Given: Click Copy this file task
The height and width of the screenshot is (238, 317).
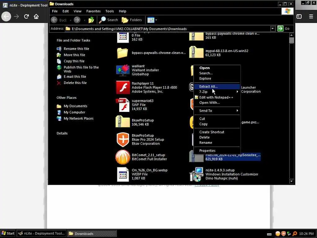Looking at the screenshot, I should coord(74,61).
